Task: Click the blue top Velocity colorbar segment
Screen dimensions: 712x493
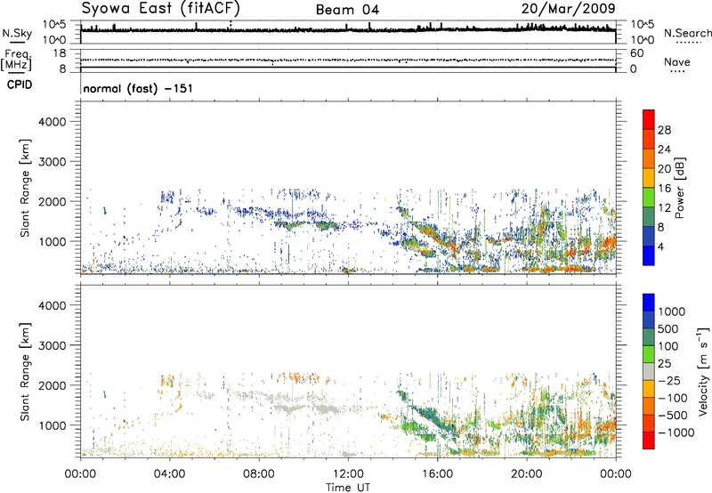Action: (x=649, y=303)
